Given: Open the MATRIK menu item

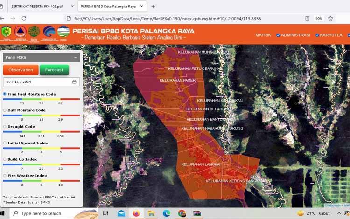Looking at the screenshot, I should 263,35.
